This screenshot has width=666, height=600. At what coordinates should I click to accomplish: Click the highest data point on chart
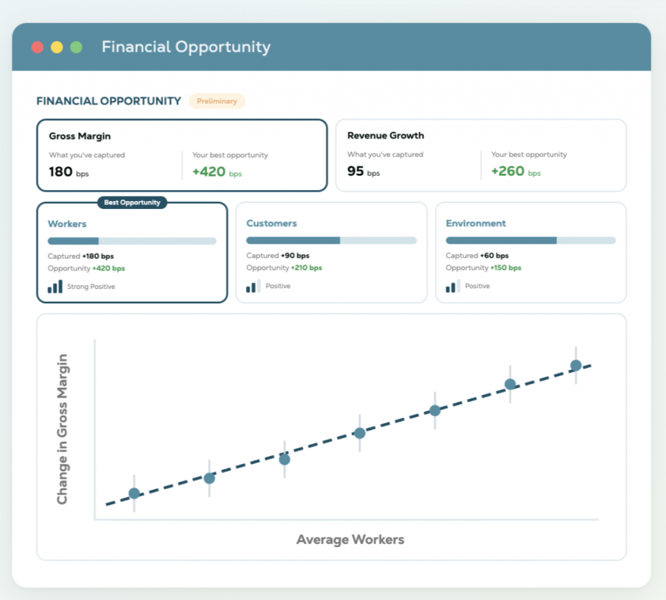(576, 366)
